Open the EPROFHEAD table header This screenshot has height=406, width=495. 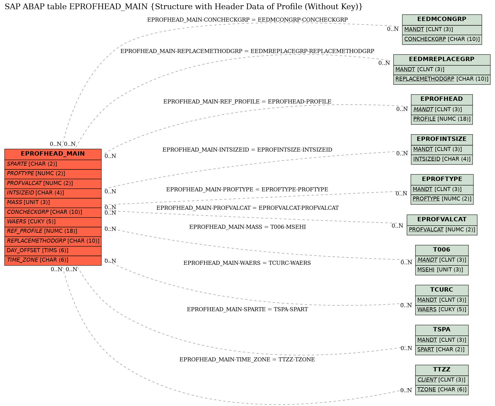pos(442,99)
